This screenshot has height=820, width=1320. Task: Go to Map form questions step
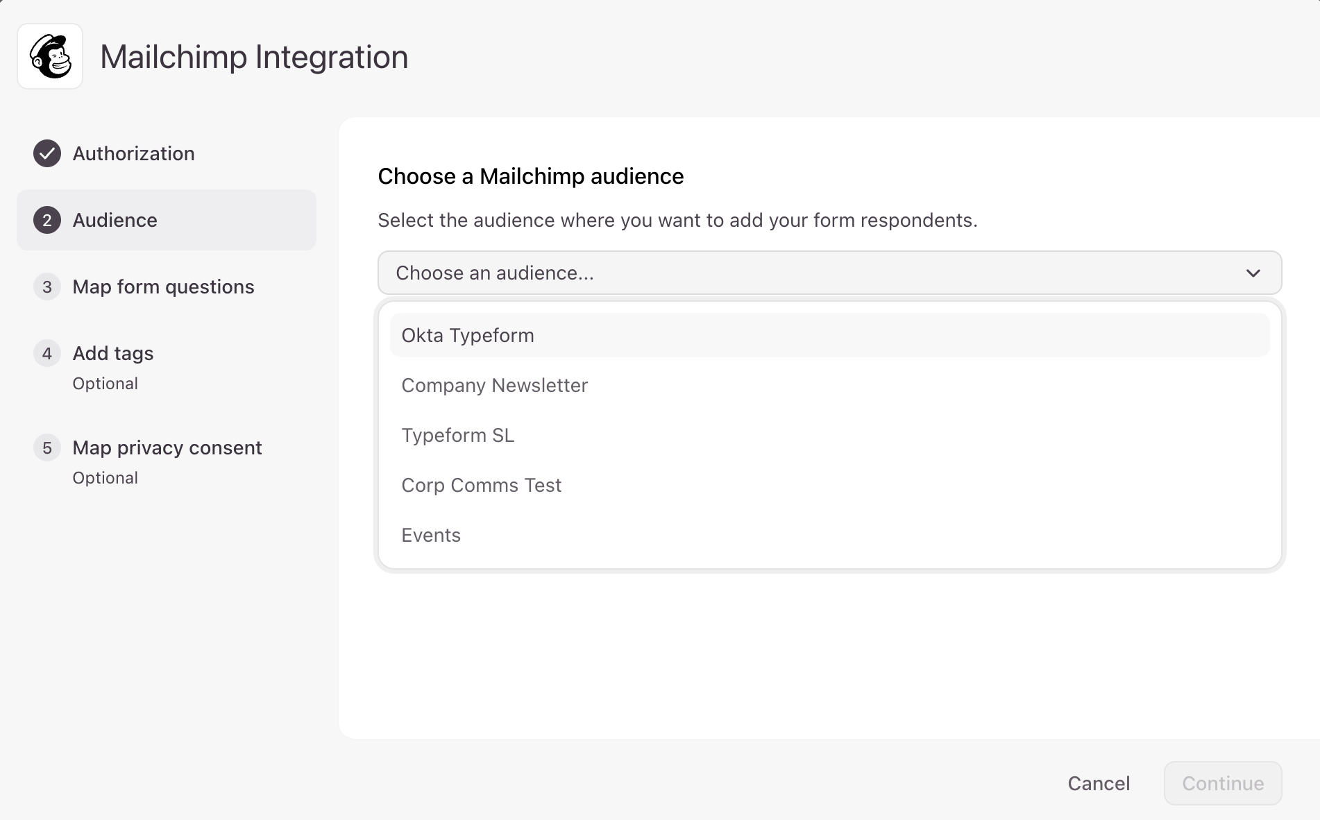point(167,287)
